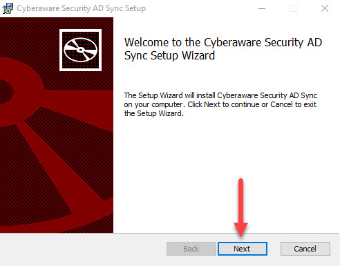Close the Cyberaware Security AD Sync Setup window
This screenshot has width=340, height=266.
tap(325, 8)
